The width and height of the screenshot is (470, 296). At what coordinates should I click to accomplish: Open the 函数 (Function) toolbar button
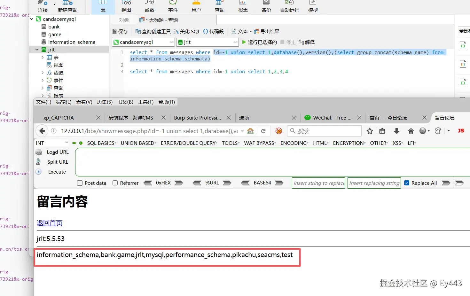pyautogui.click(x=150, y=7)
